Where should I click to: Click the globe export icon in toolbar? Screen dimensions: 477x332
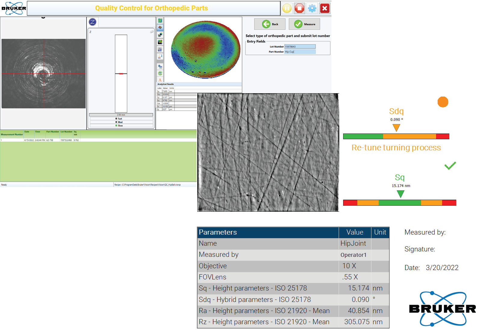point(160,67)
